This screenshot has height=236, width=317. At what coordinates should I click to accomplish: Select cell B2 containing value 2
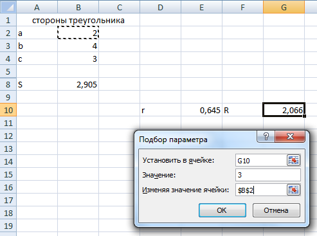point(78,33)
